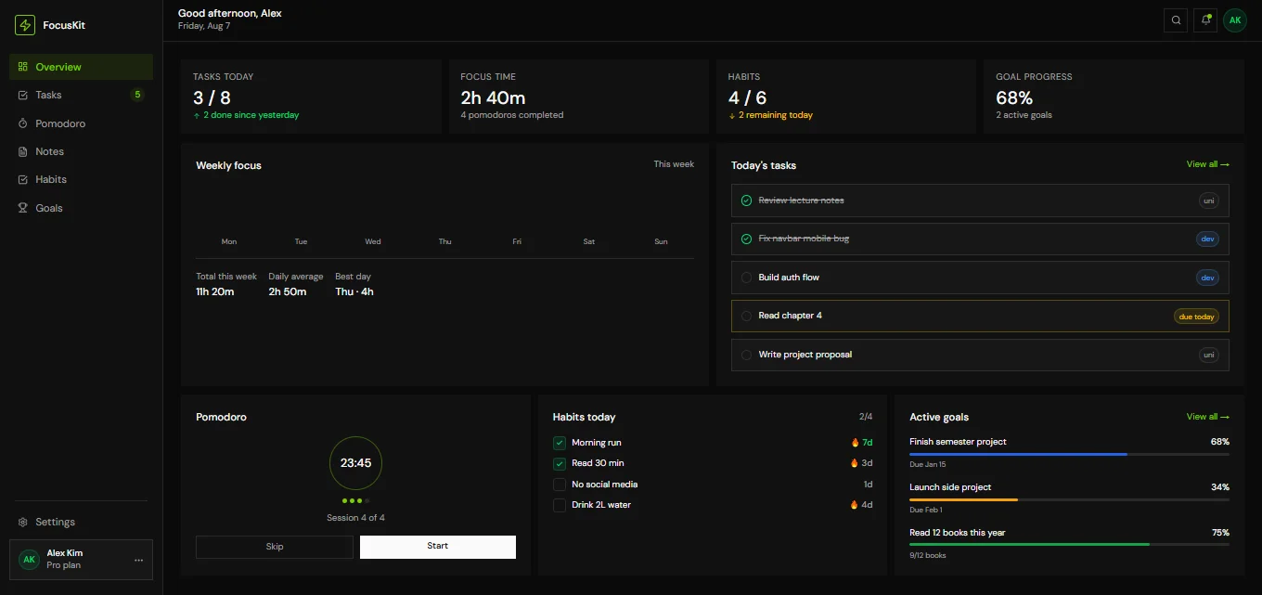The image size is (1262, 595).
Task: Click the Notes document icon in sidebar
Action: tap(23, 151)
